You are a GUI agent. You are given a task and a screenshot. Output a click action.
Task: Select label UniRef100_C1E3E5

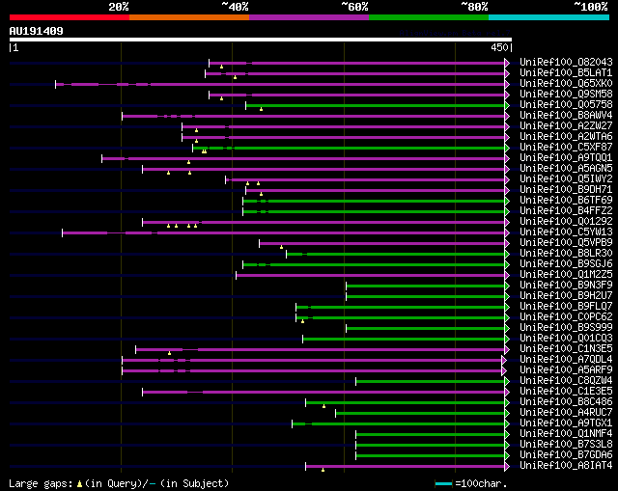coord(566,392)
